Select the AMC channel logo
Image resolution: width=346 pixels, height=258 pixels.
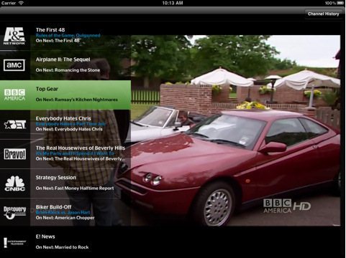point(14,65)
